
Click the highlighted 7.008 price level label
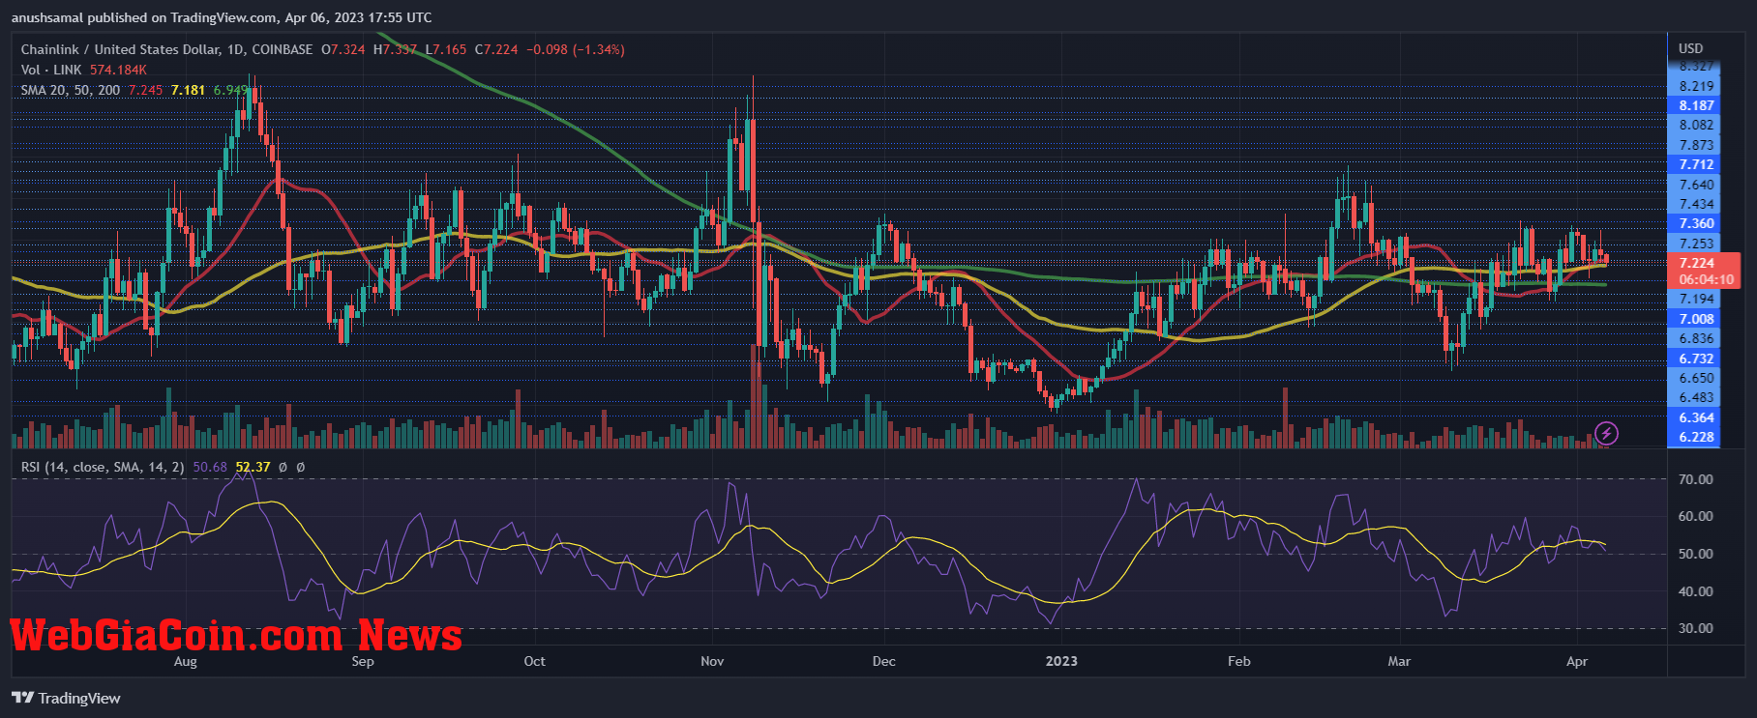1696,319
